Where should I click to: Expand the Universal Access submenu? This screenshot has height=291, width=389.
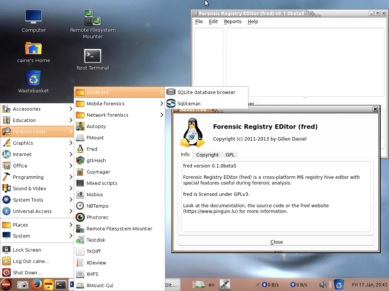click(37, 211)
